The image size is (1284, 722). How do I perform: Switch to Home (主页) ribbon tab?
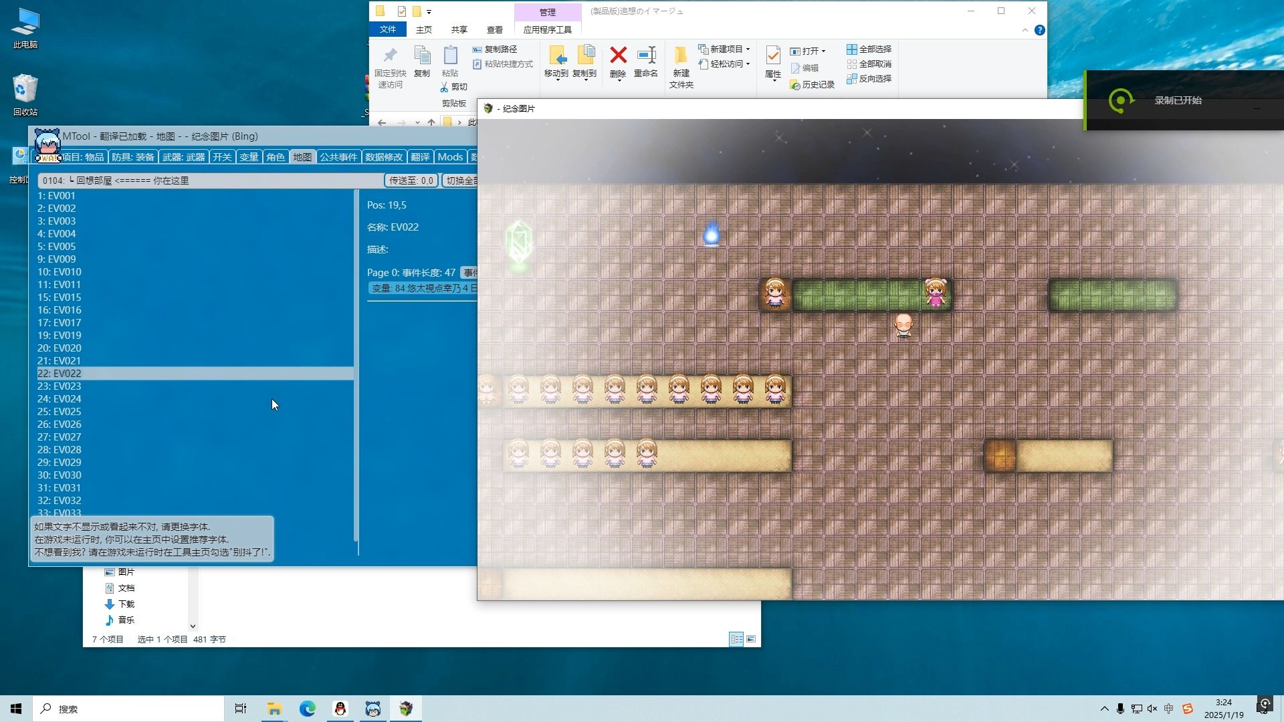point(424,29)
